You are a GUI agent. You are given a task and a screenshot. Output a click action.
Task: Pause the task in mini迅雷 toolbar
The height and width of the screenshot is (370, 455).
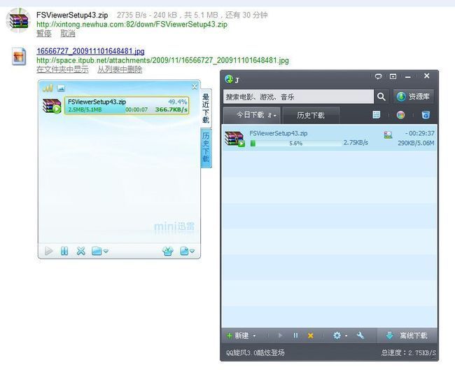point(64,251)
